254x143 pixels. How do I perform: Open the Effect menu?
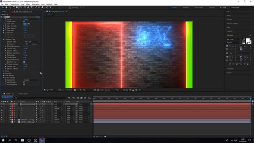click(28, 4)
